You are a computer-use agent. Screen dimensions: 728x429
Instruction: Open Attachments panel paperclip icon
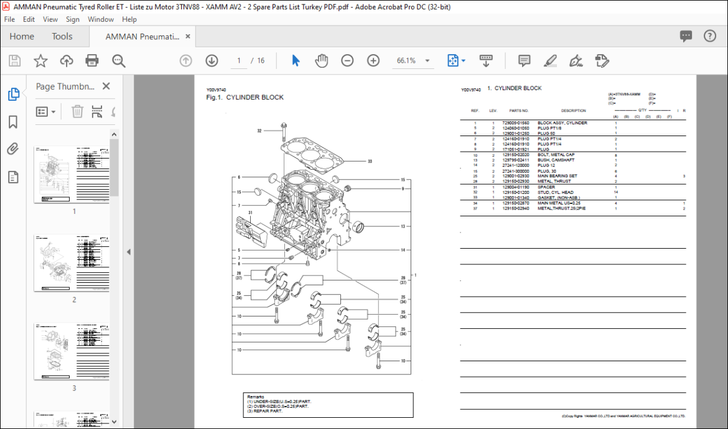pos(13,149)
